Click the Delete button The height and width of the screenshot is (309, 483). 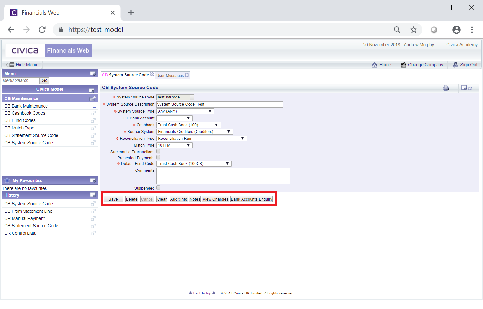[132, 199]
